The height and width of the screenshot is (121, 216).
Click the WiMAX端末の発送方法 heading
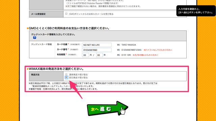[56, 69]
